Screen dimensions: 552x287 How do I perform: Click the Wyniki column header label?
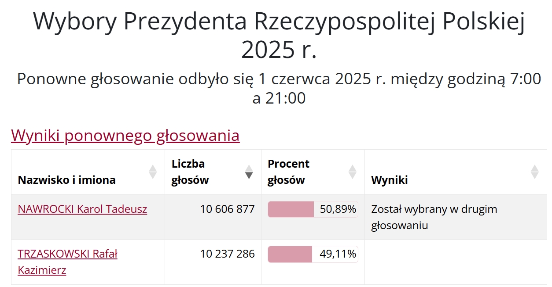click(x=389, y=179)
